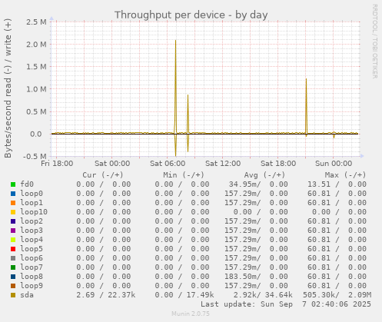The image size is (382, 322).
Task: Select the 'loop7' device label
Action: tap(32, 267)
